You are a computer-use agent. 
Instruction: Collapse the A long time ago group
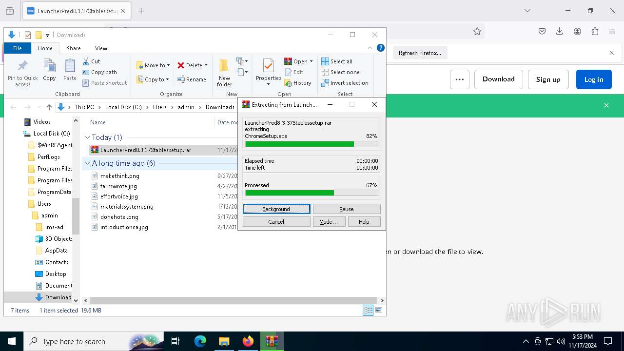(87, 163)
